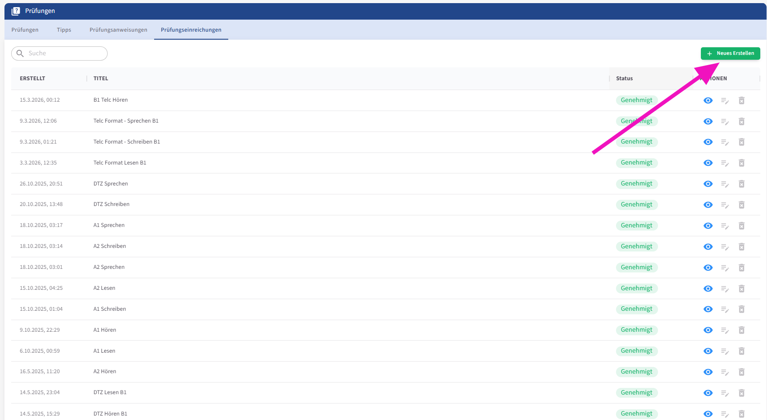
Task: Edit the A1 Hören entry
Action: pos(725,330)
